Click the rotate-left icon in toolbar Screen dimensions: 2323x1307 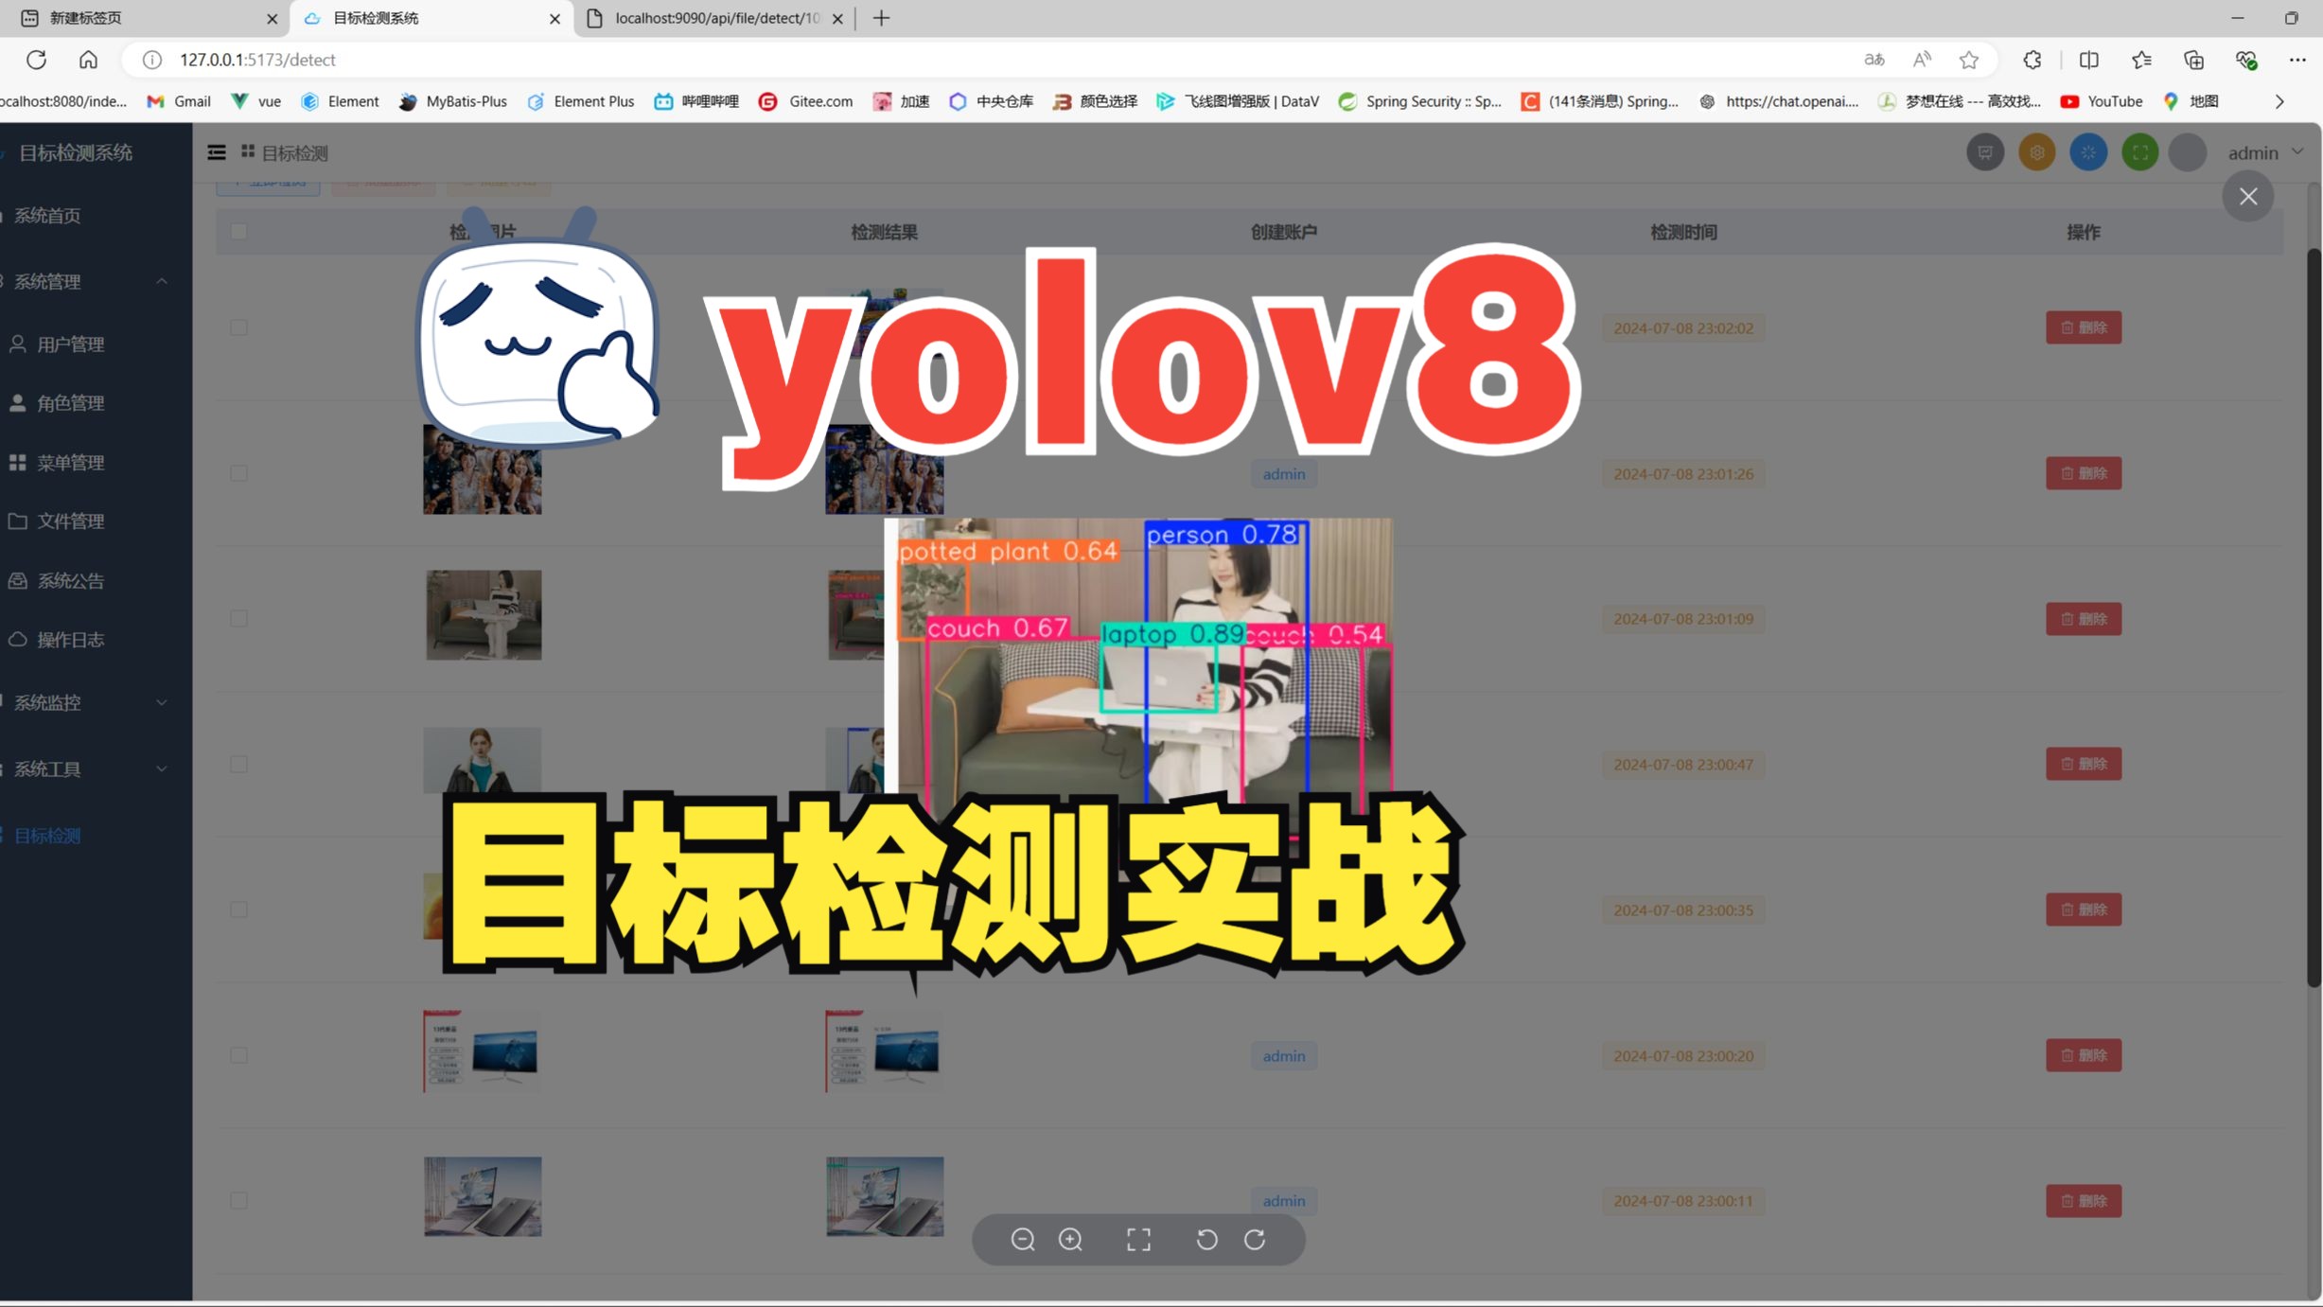point(1206,1240)
